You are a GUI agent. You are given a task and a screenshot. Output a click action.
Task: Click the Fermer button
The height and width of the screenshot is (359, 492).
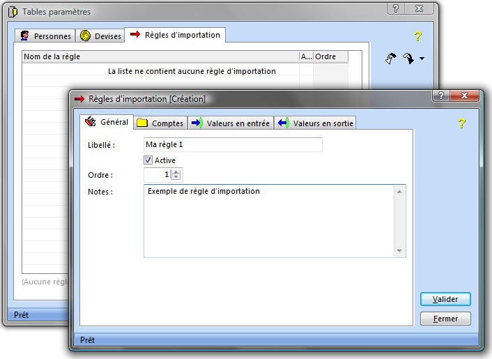click(x=445, y=319)
